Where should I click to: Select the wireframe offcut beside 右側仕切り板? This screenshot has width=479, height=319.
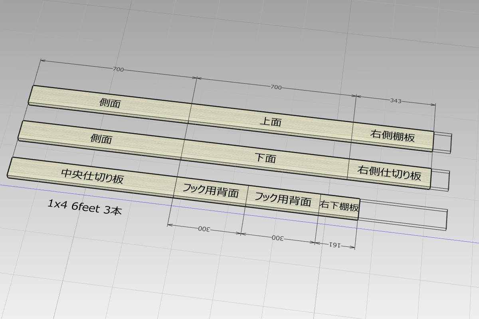pyautogui.click(x=440, y=179)
